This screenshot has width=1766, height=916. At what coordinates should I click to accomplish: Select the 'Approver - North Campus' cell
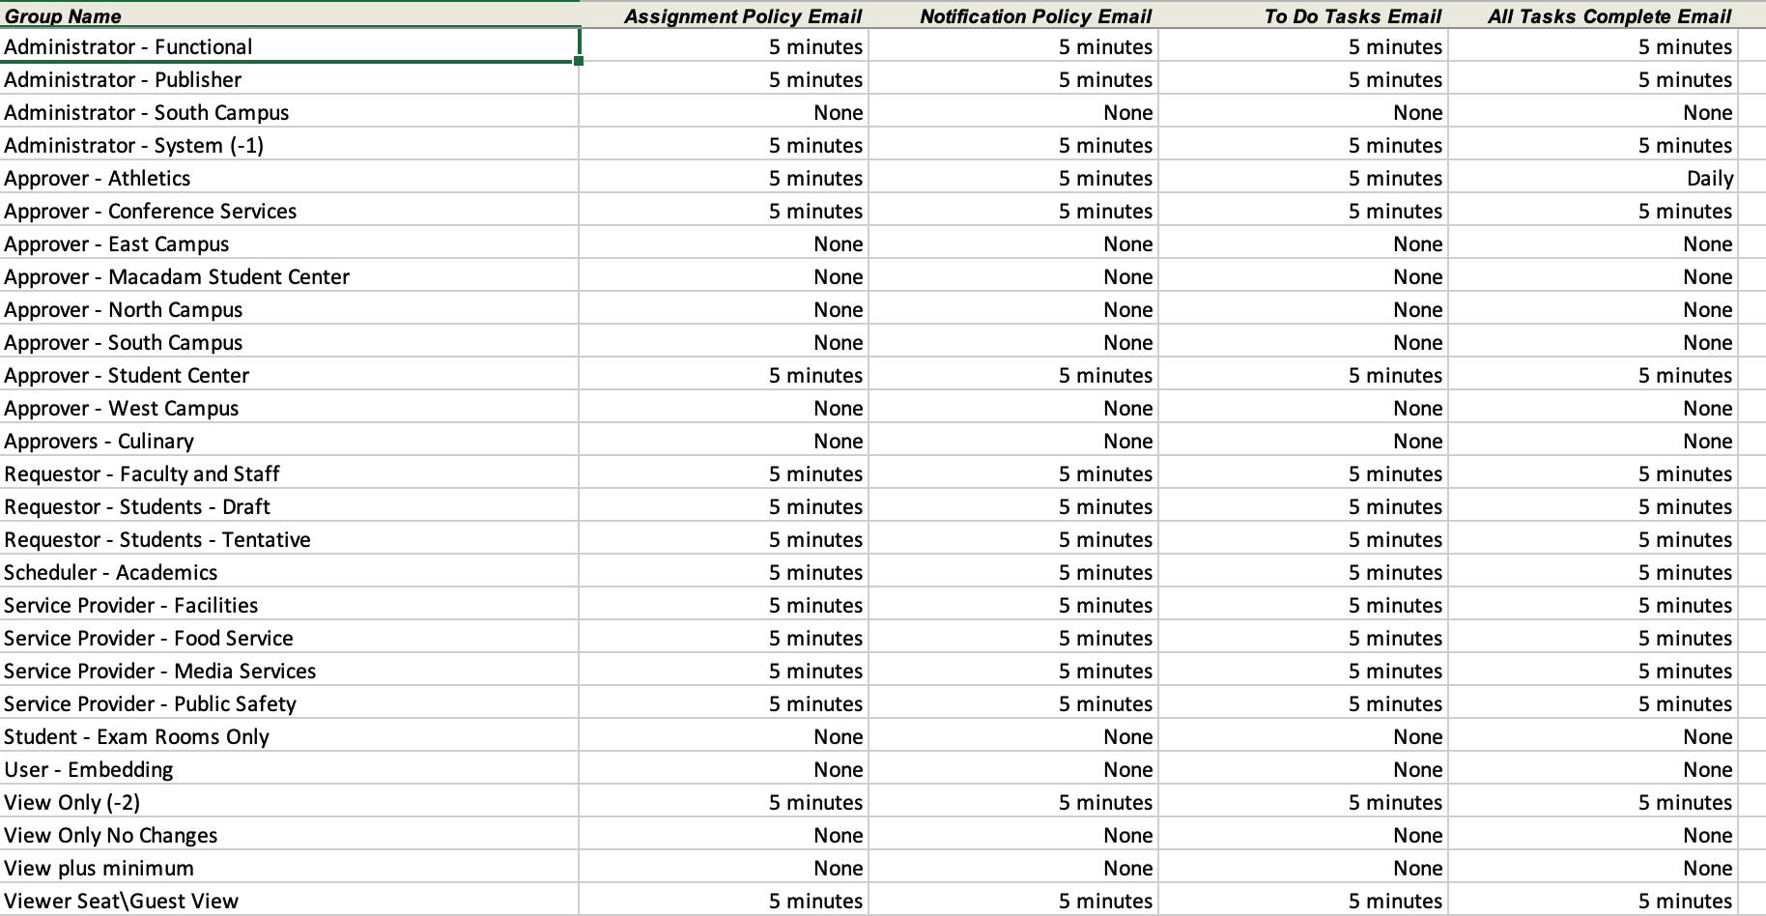click(289, 309)
